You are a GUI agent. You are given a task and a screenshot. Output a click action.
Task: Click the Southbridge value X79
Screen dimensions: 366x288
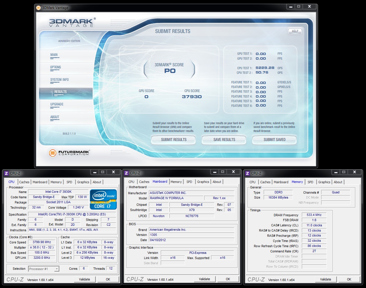[192, 210]
